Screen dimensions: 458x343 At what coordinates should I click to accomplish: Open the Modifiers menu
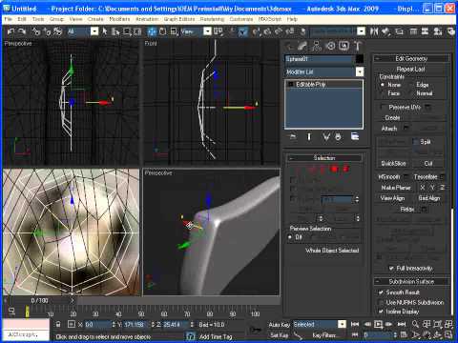119,19
